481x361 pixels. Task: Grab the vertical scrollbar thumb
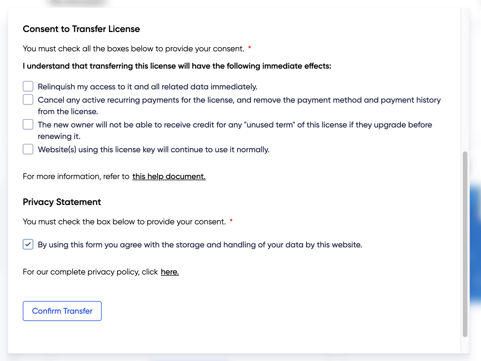coord(465,244)
